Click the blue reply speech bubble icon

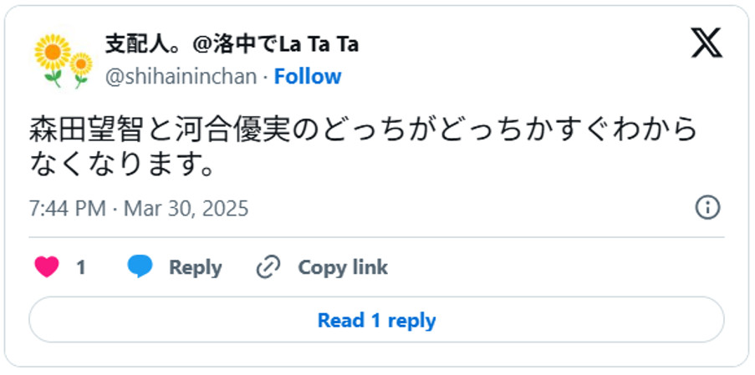(x=140, y=267)
